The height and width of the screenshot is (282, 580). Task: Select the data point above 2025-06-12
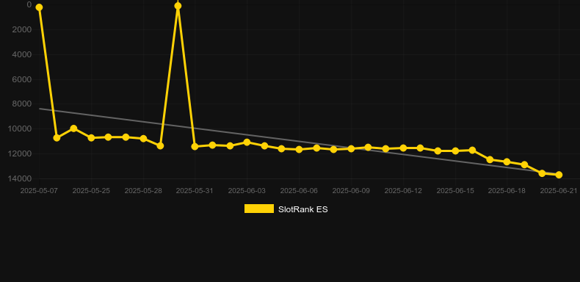[403, 148]
